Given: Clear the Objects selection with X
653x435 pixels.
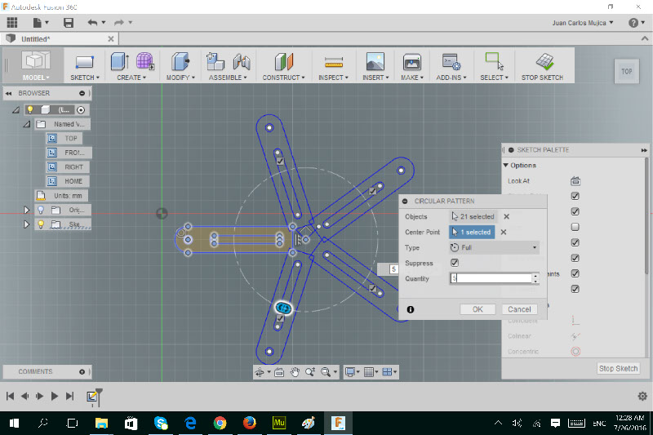Looking at the screenshot, I should [506, 216].
